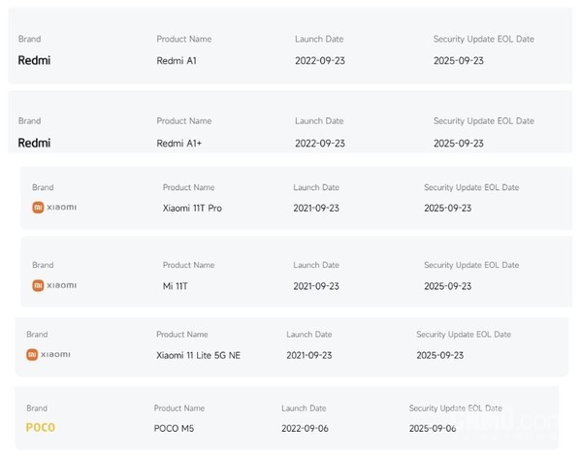Click the Xiaomi 11 Lite 5G NE launch date
The width and height of the screenshot is (582, 456).
pos(310,355)
